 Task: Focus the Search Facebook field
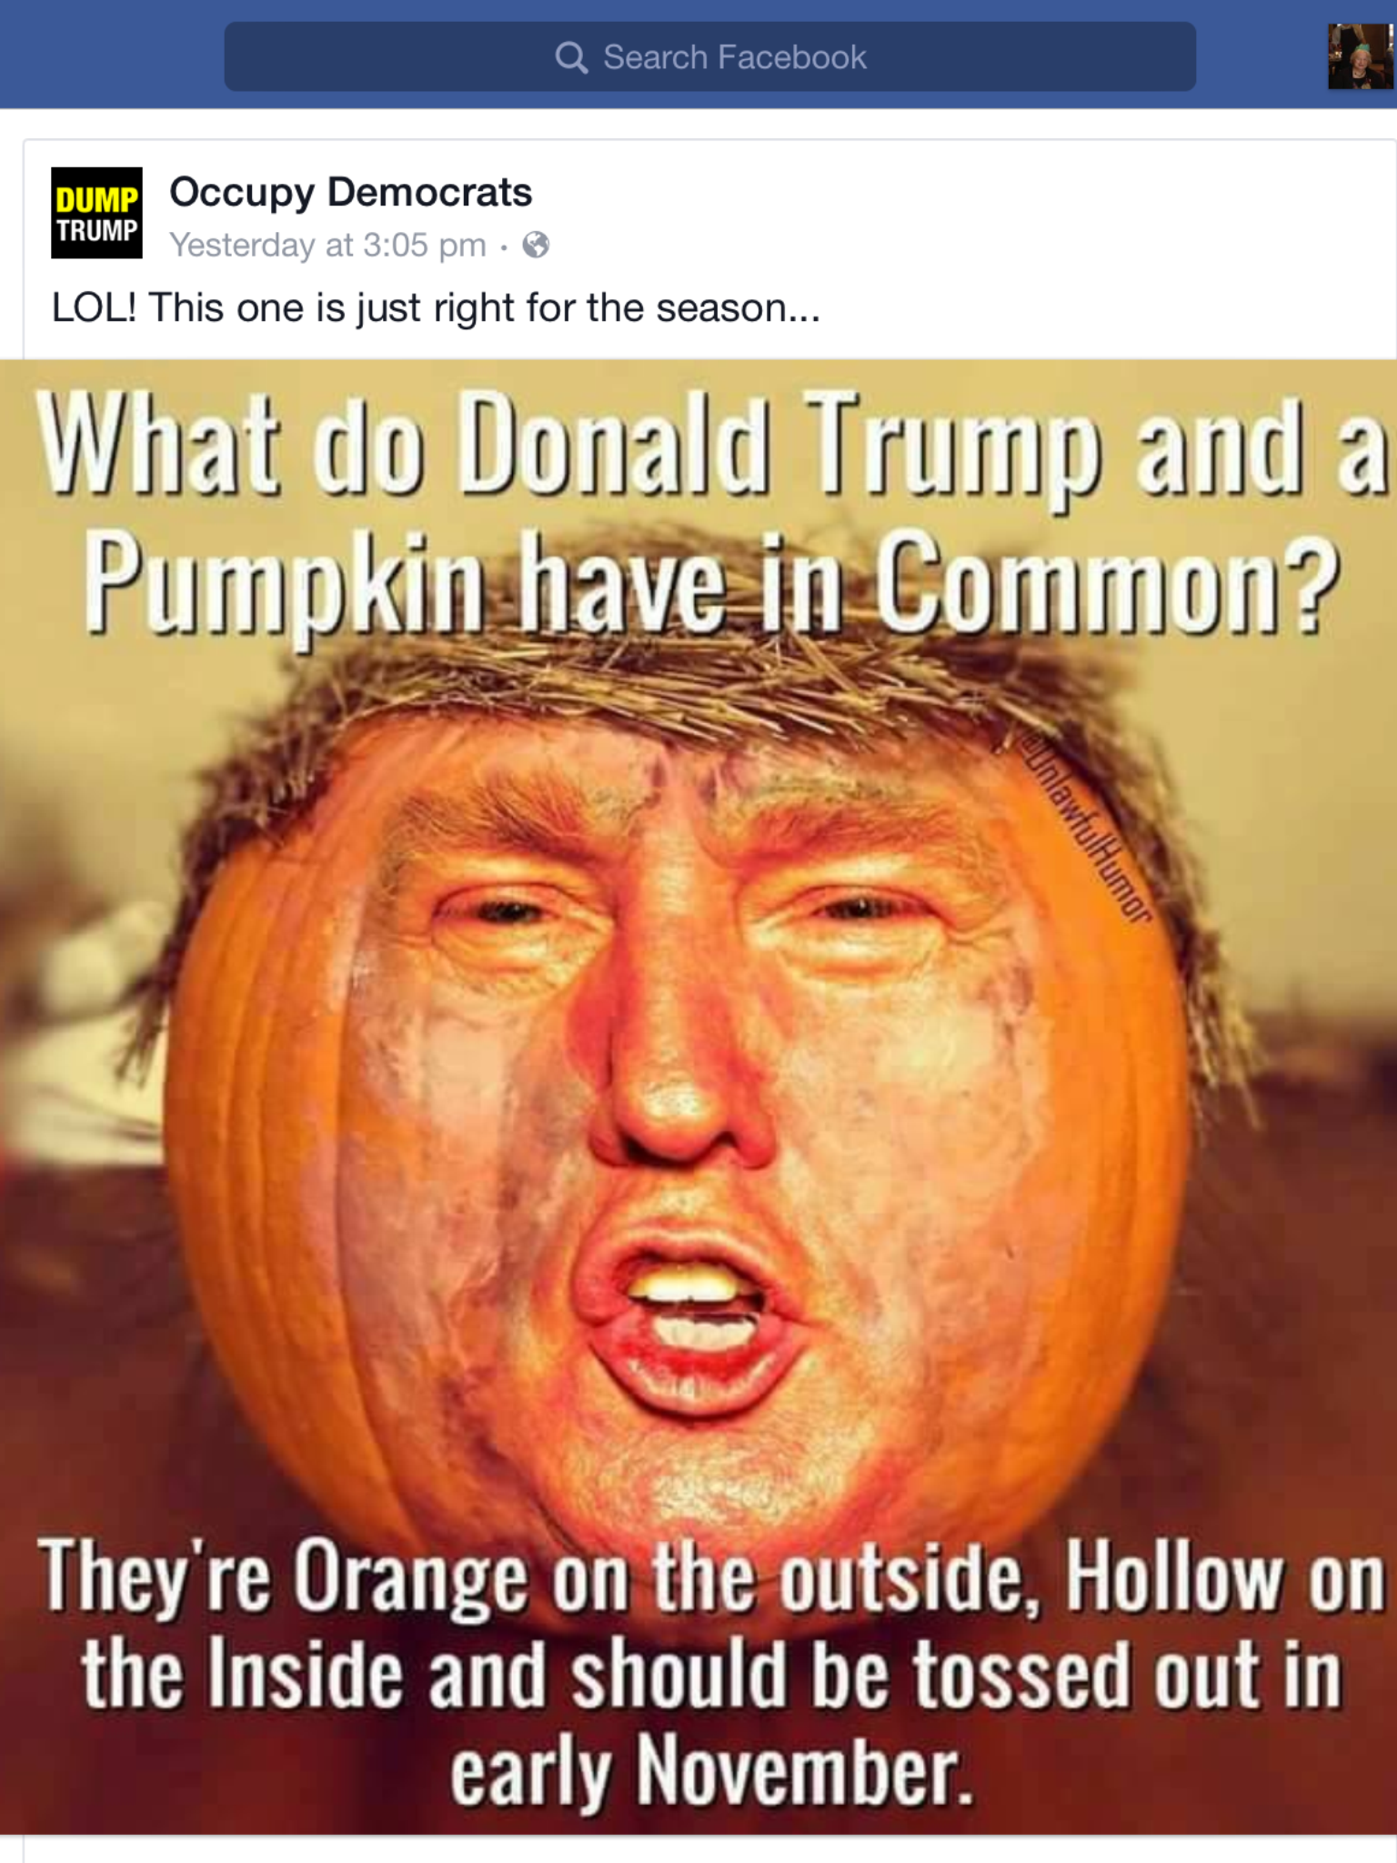[709, 56]
